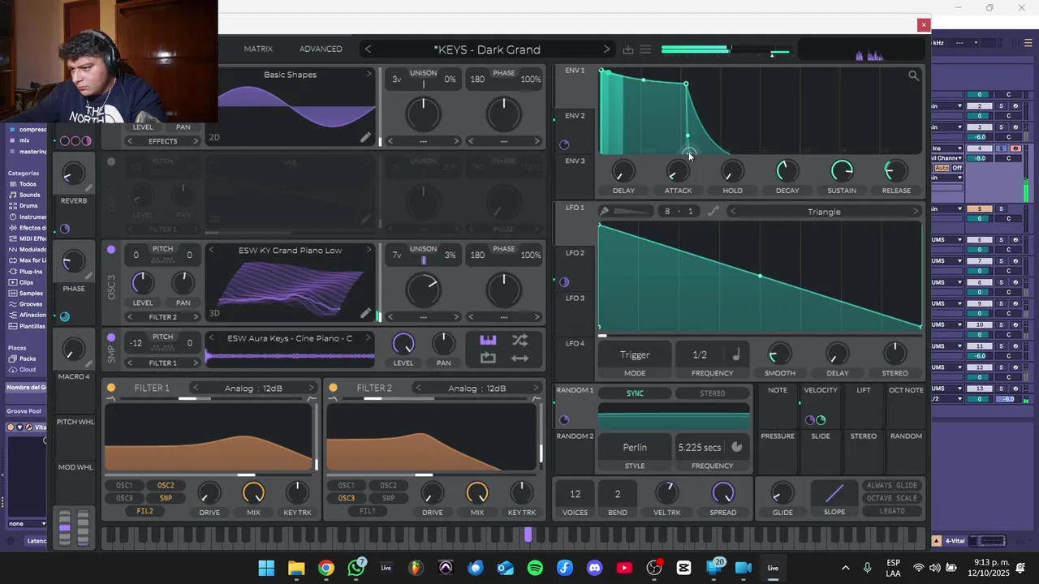Click the note icon beside LFO frequency 1/2
This screenshot has height=584, width=1039.
736,354
